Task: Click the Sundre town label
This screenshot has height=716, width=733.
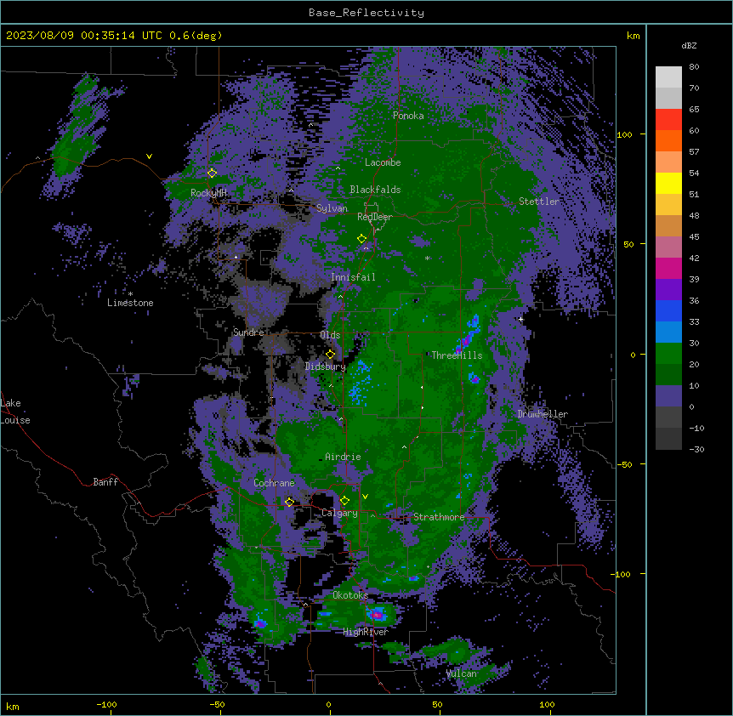Action: (248, 332)
